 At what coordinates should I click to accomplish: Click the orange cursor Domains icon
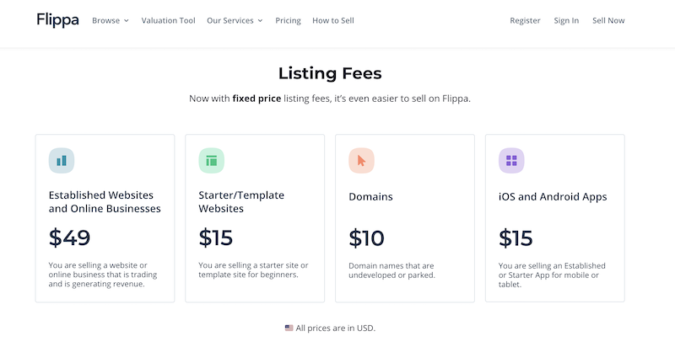coord(361,160)
